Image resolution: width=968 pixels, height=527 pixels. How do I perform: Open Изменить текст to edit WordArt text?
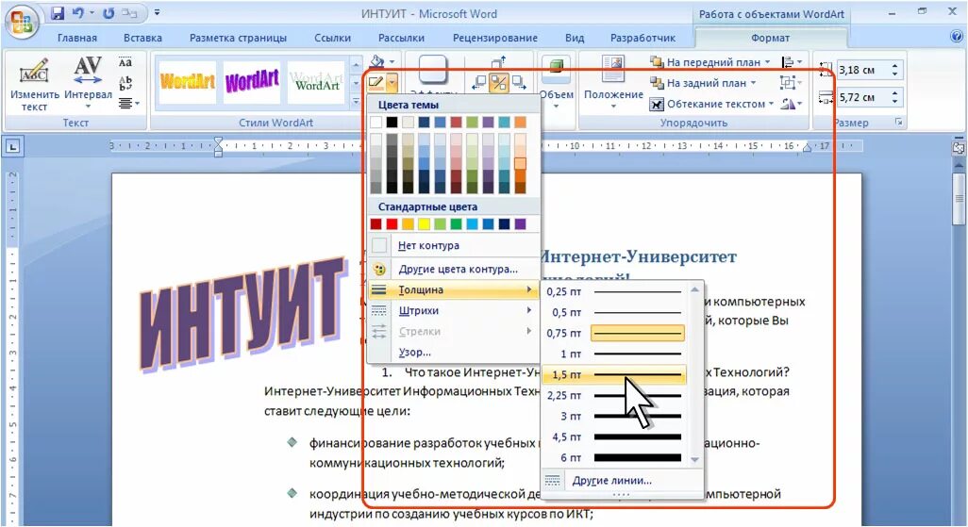click(x=35, y=85)
